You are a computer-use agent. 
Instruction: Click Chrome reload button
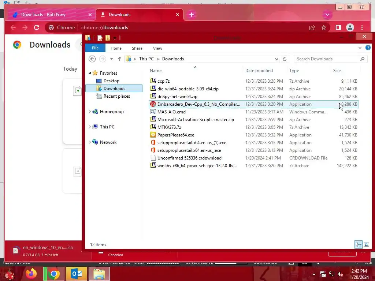37,27
